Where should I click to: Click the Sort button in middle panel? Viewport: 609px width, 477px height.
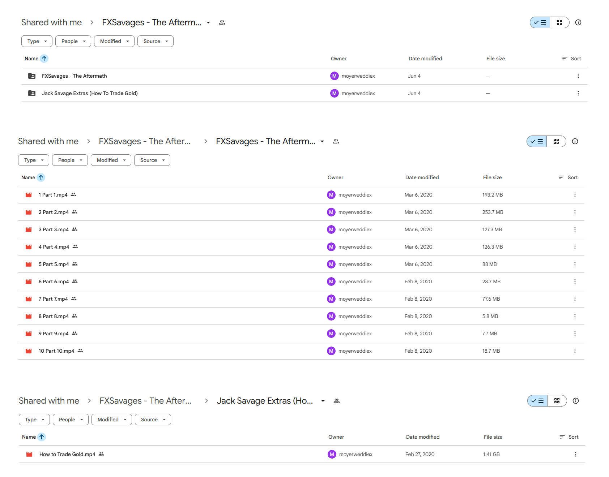coord(568,177)
